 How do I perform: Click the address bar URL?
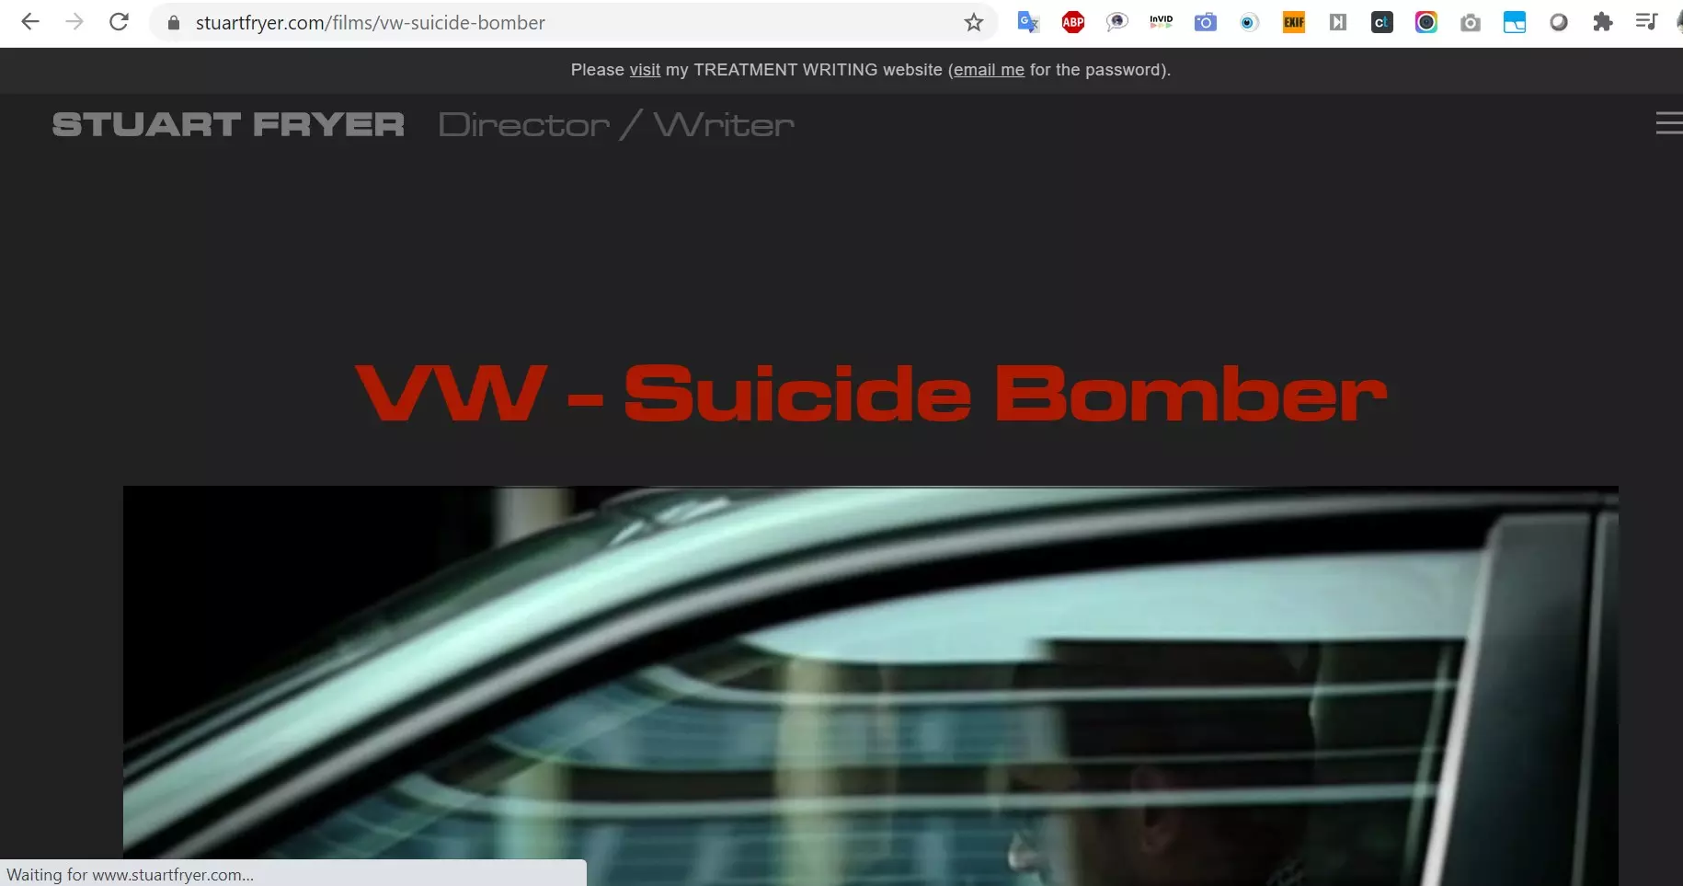pyautogui.click(x=370, y=22)
